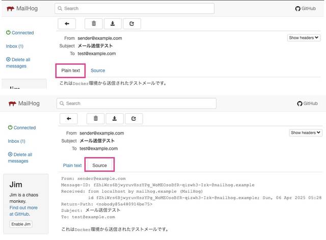Switch to Plain text tab in lower screenshot
The image size is (326, 240).
[72, 165]
